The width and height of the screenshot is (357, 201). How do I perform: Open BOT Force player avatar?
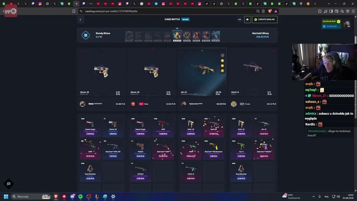tap(234, 104)
